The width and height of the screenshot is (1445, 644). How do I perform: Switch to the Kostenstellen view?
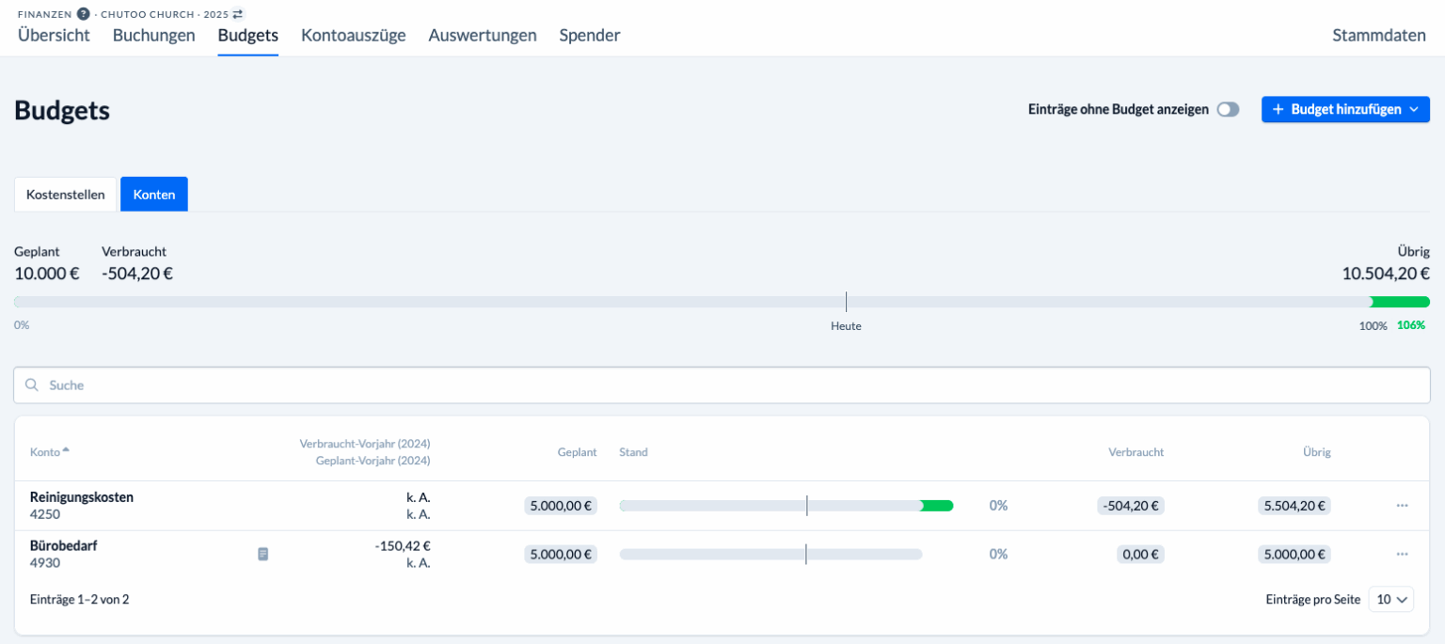pos(66,195)
